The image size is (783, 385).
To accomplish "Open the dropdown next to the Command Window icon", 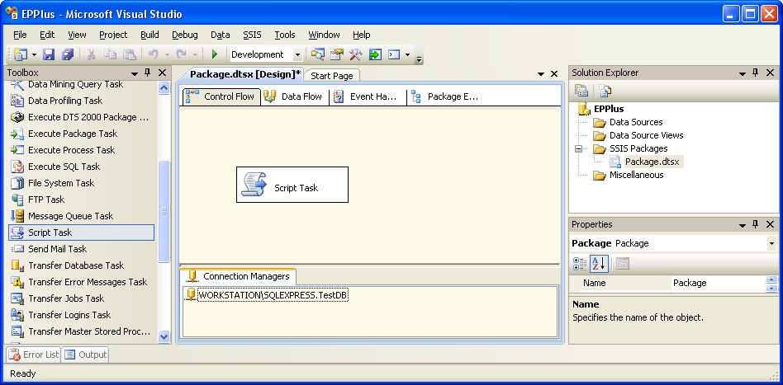I will pos(407,54).
